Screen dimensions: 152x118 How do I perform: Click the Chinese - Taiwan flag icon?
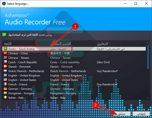5,58
